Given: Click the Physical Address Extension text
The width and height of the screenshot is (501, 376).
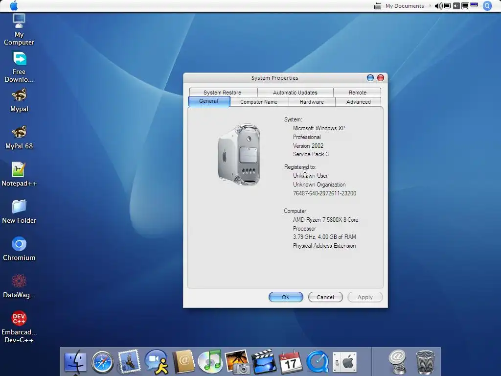Looking at the screenshot, I should 324,246.
